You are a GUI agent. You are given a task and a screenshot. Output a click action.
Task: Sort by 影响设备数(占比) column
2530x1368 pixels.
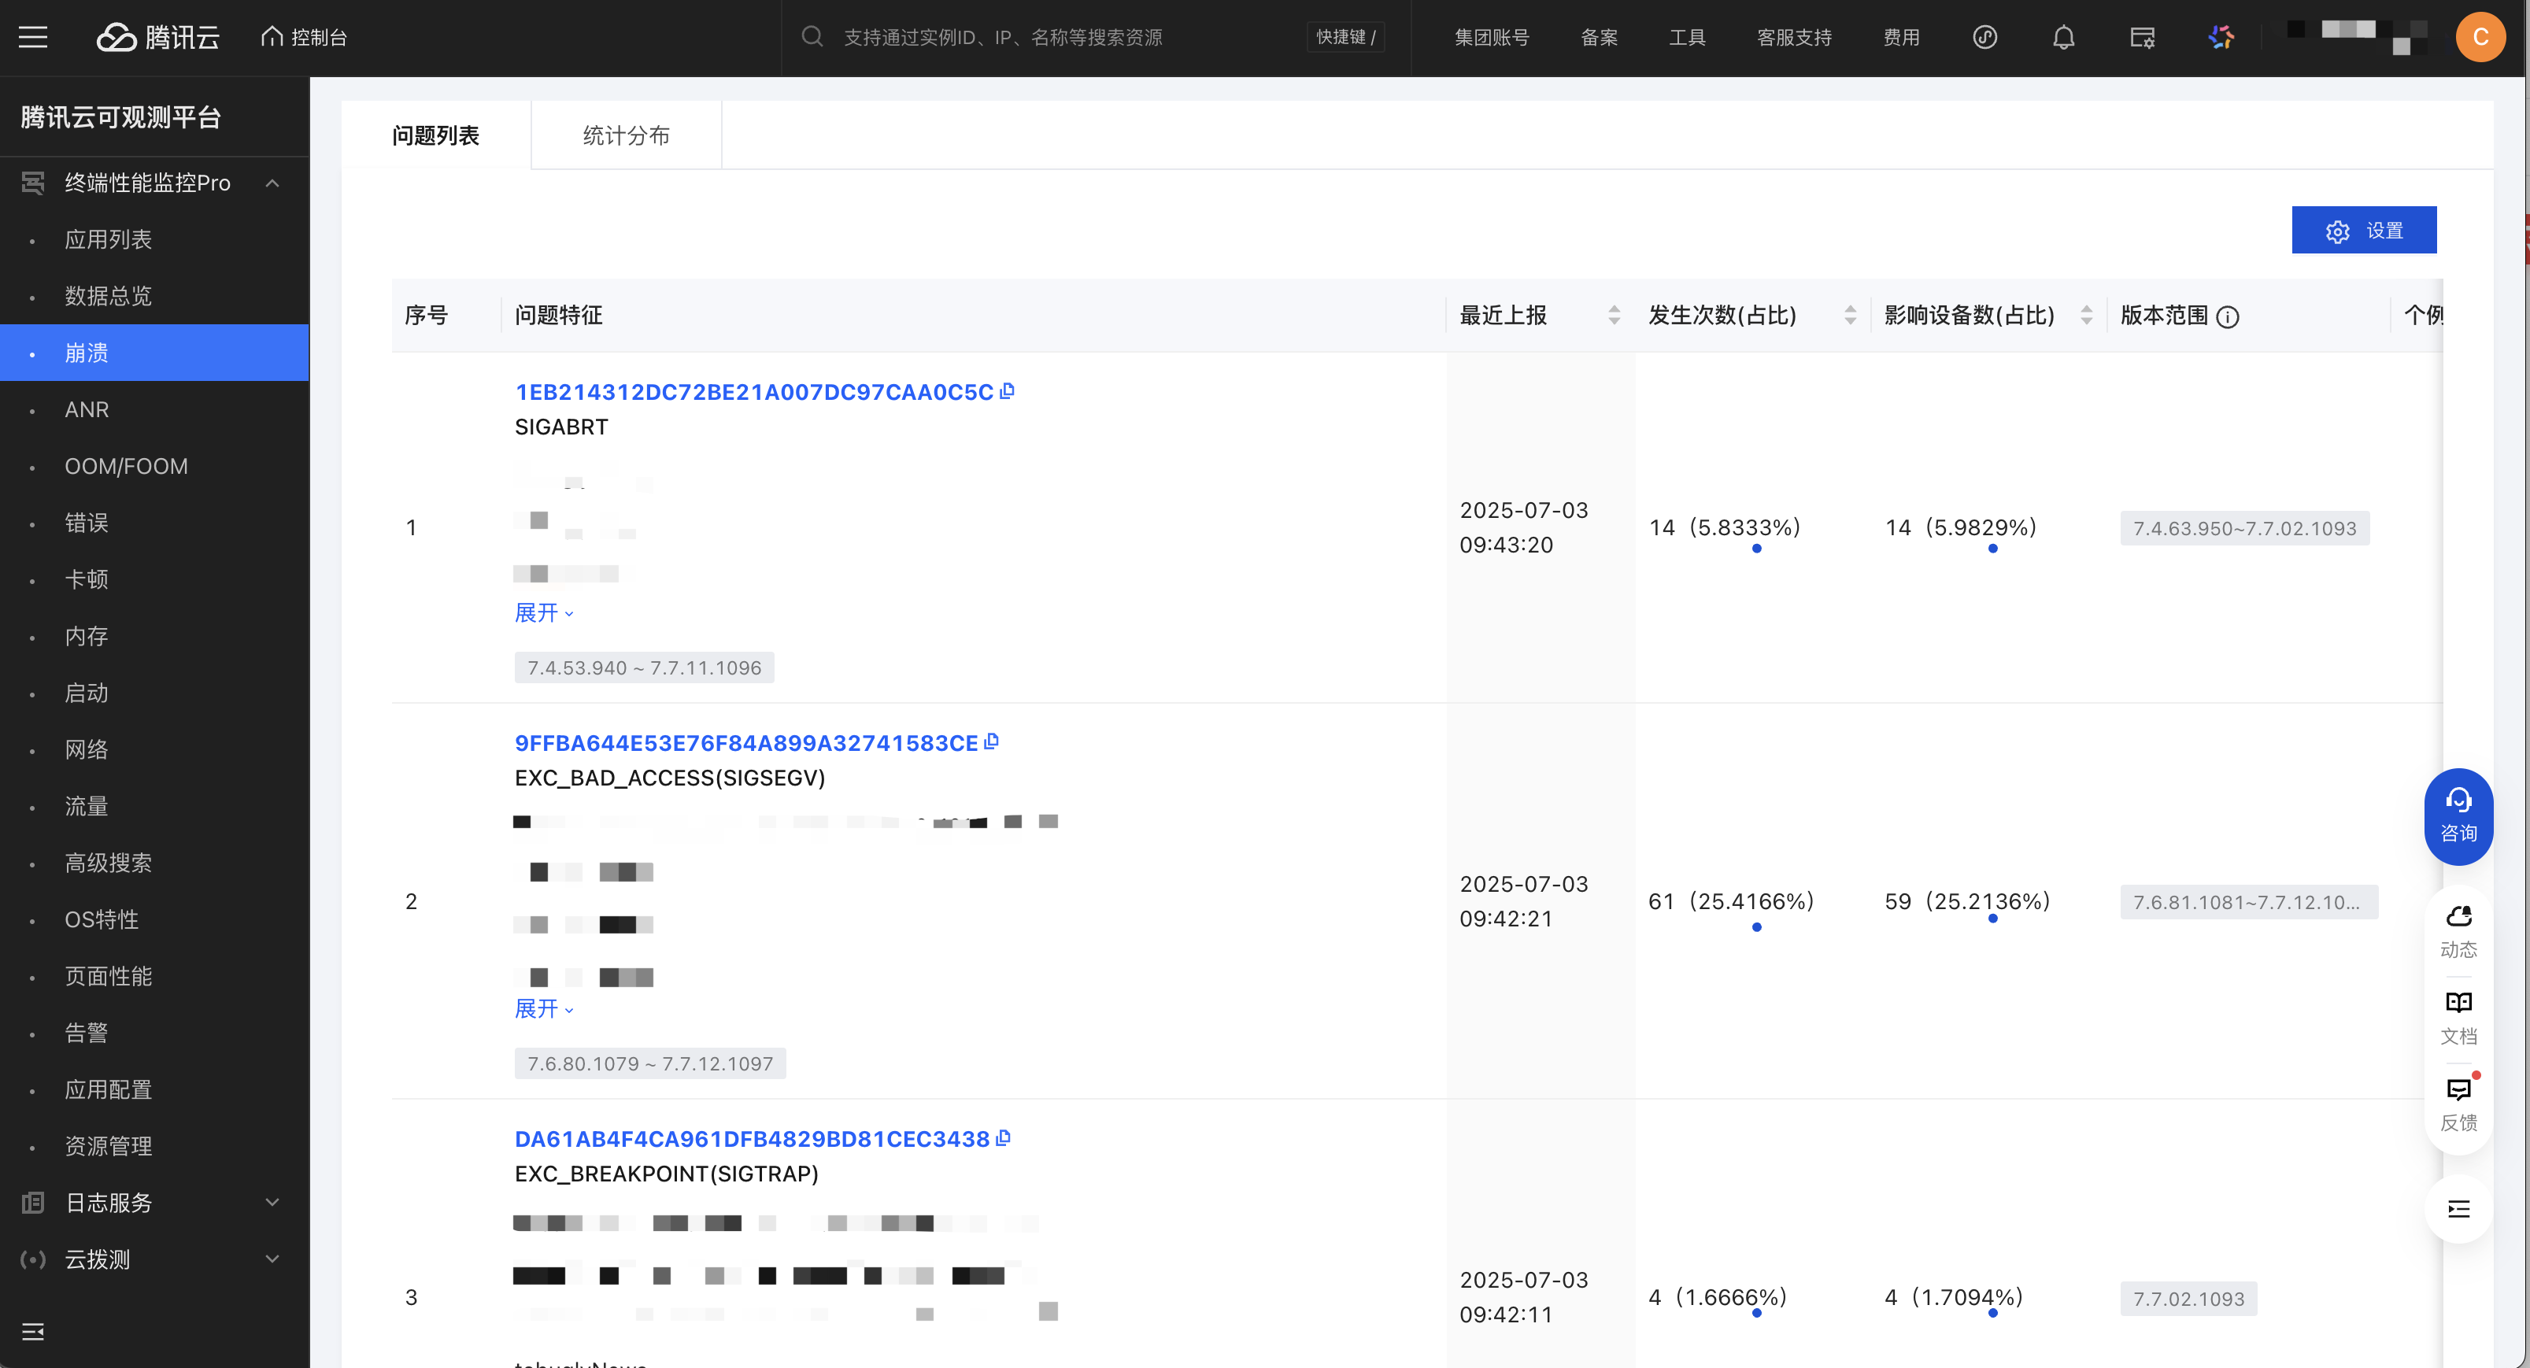(2086, 316)
